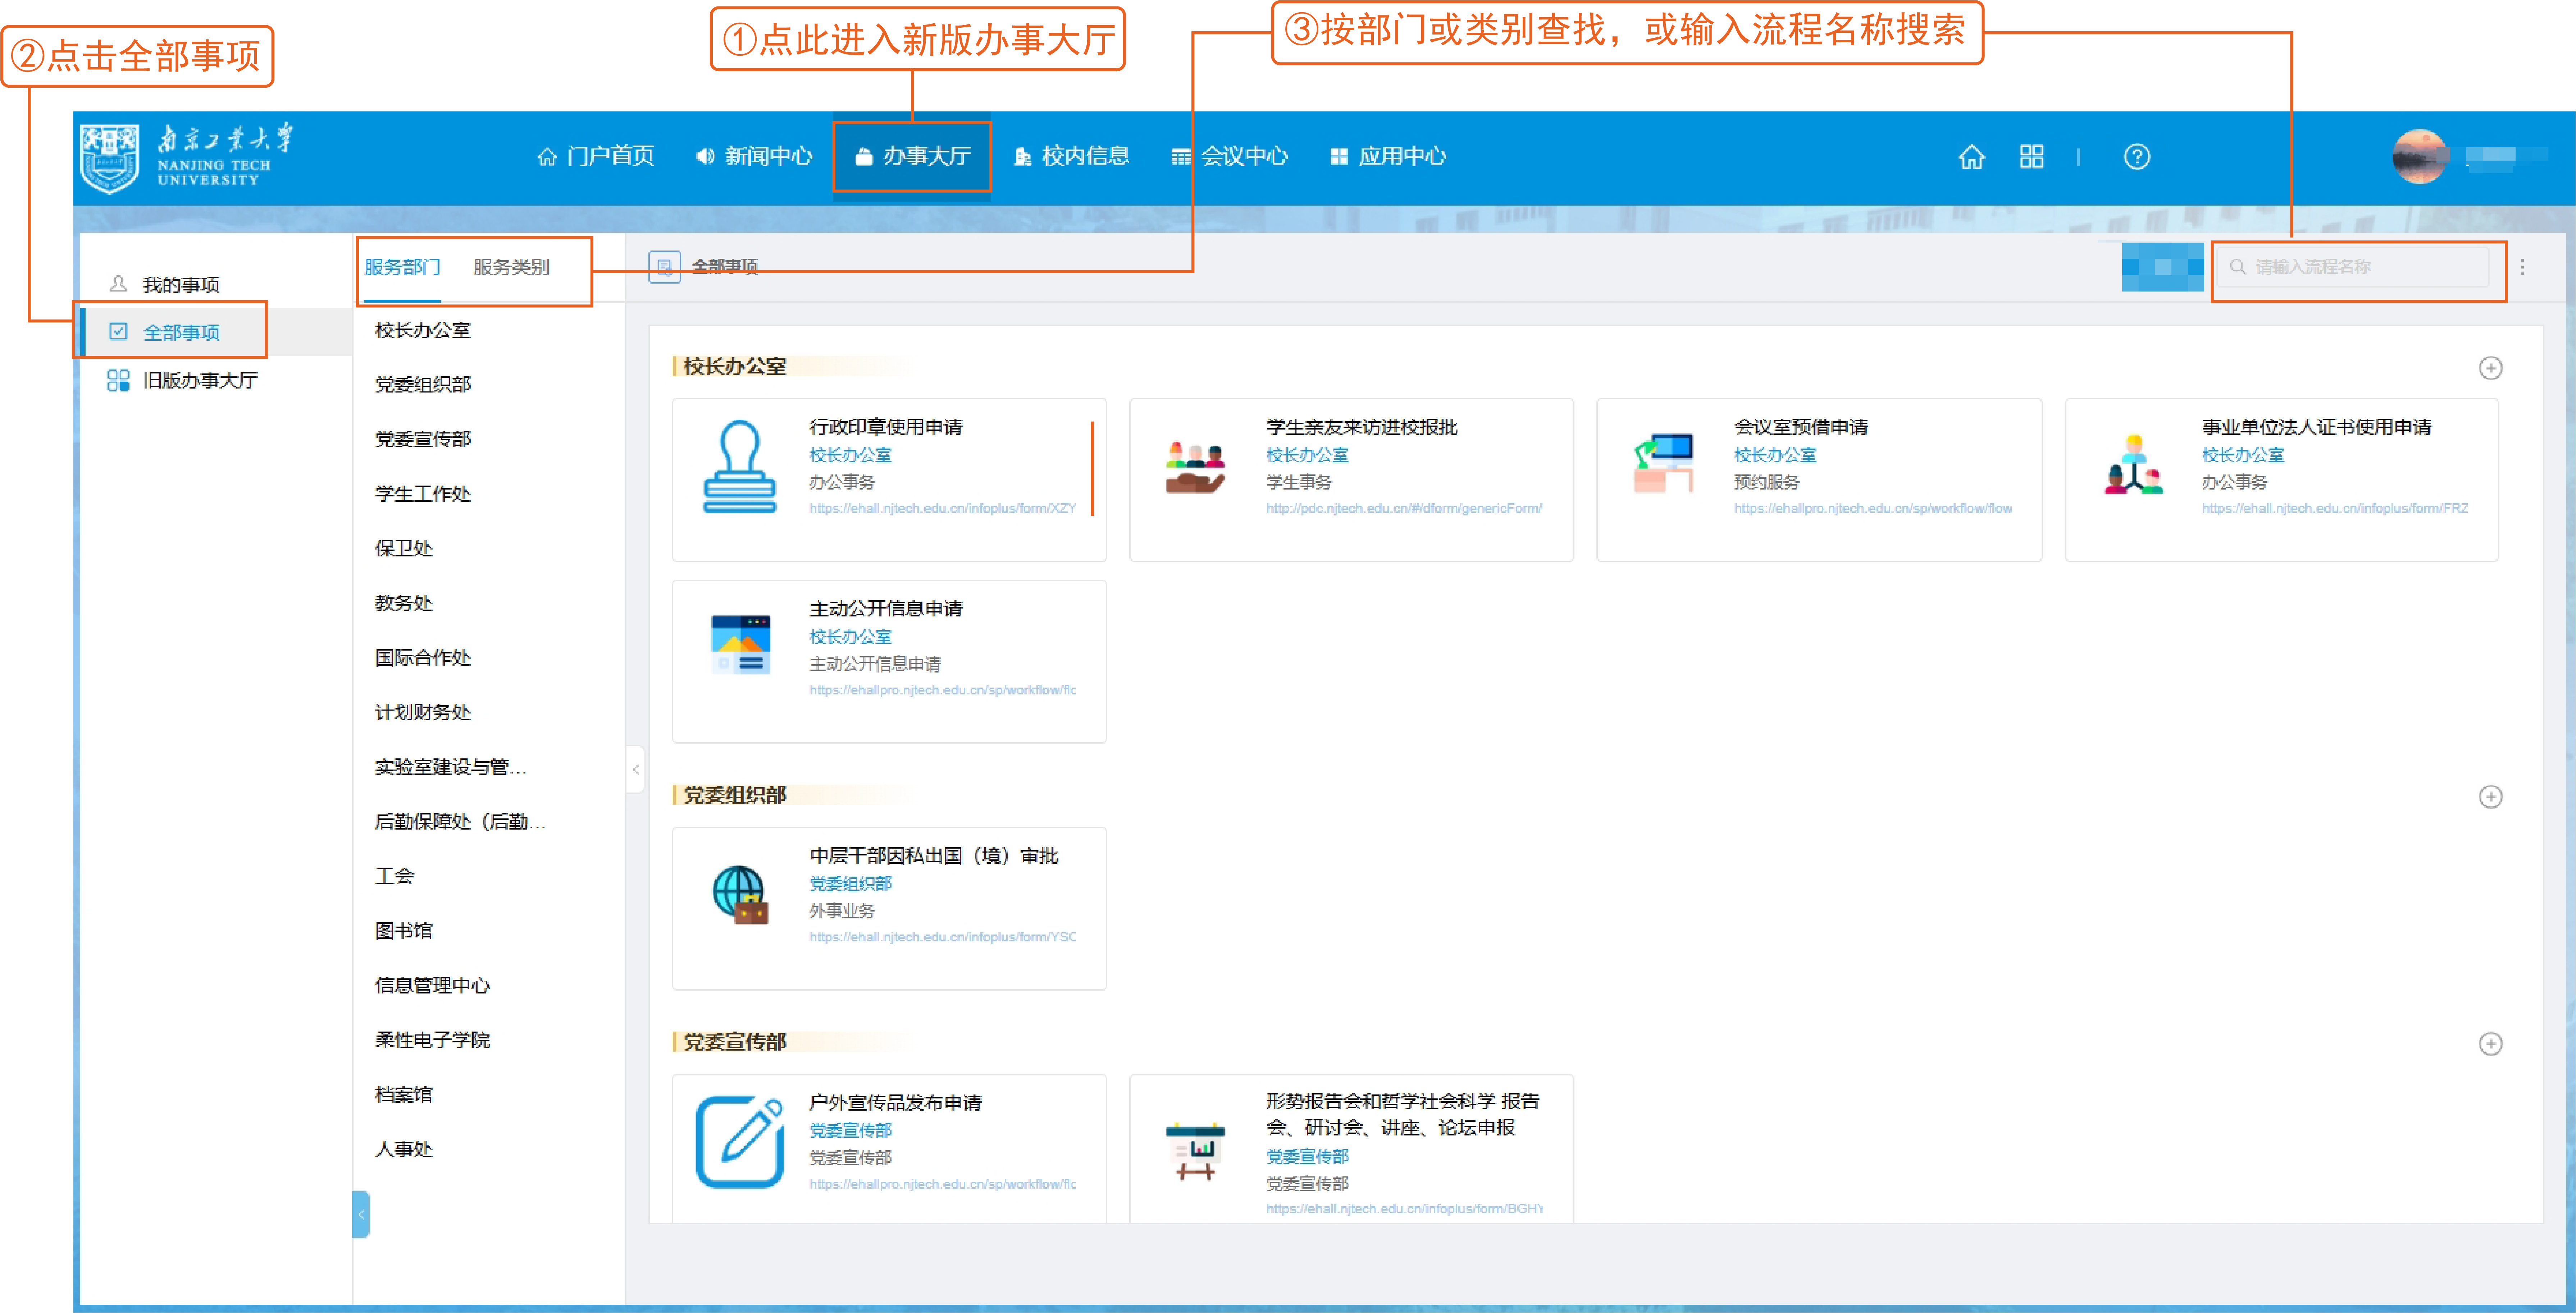Click the 党委组织部 link under 中层干部因私出国
Screen dimensions: 2576x1313
click(850, 884)
